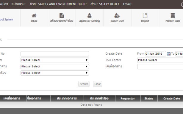Click the Email : label in header
The height and width of the screenshot is (114, 183).
[128, 4]
